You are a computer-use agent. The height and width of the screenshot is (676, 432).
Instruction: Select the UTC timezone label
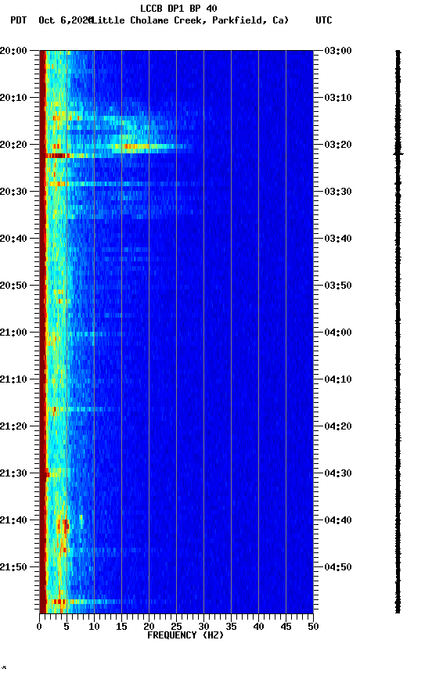(x=324, y=20)
